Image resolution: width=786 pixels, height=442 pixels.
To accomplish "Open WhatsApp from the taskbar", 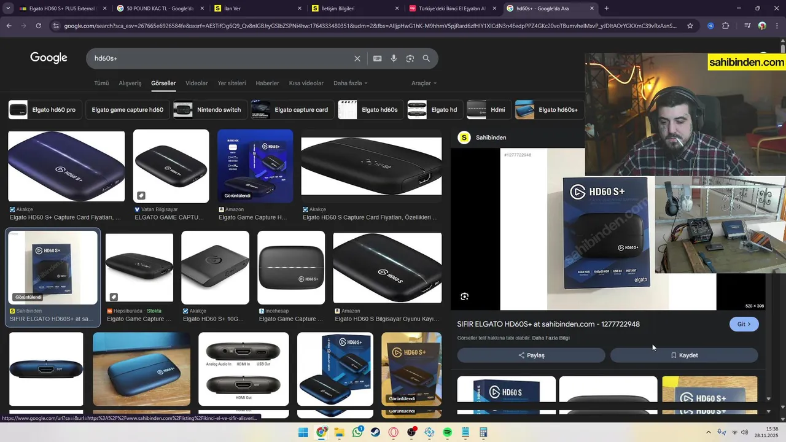I will [357, 433].
